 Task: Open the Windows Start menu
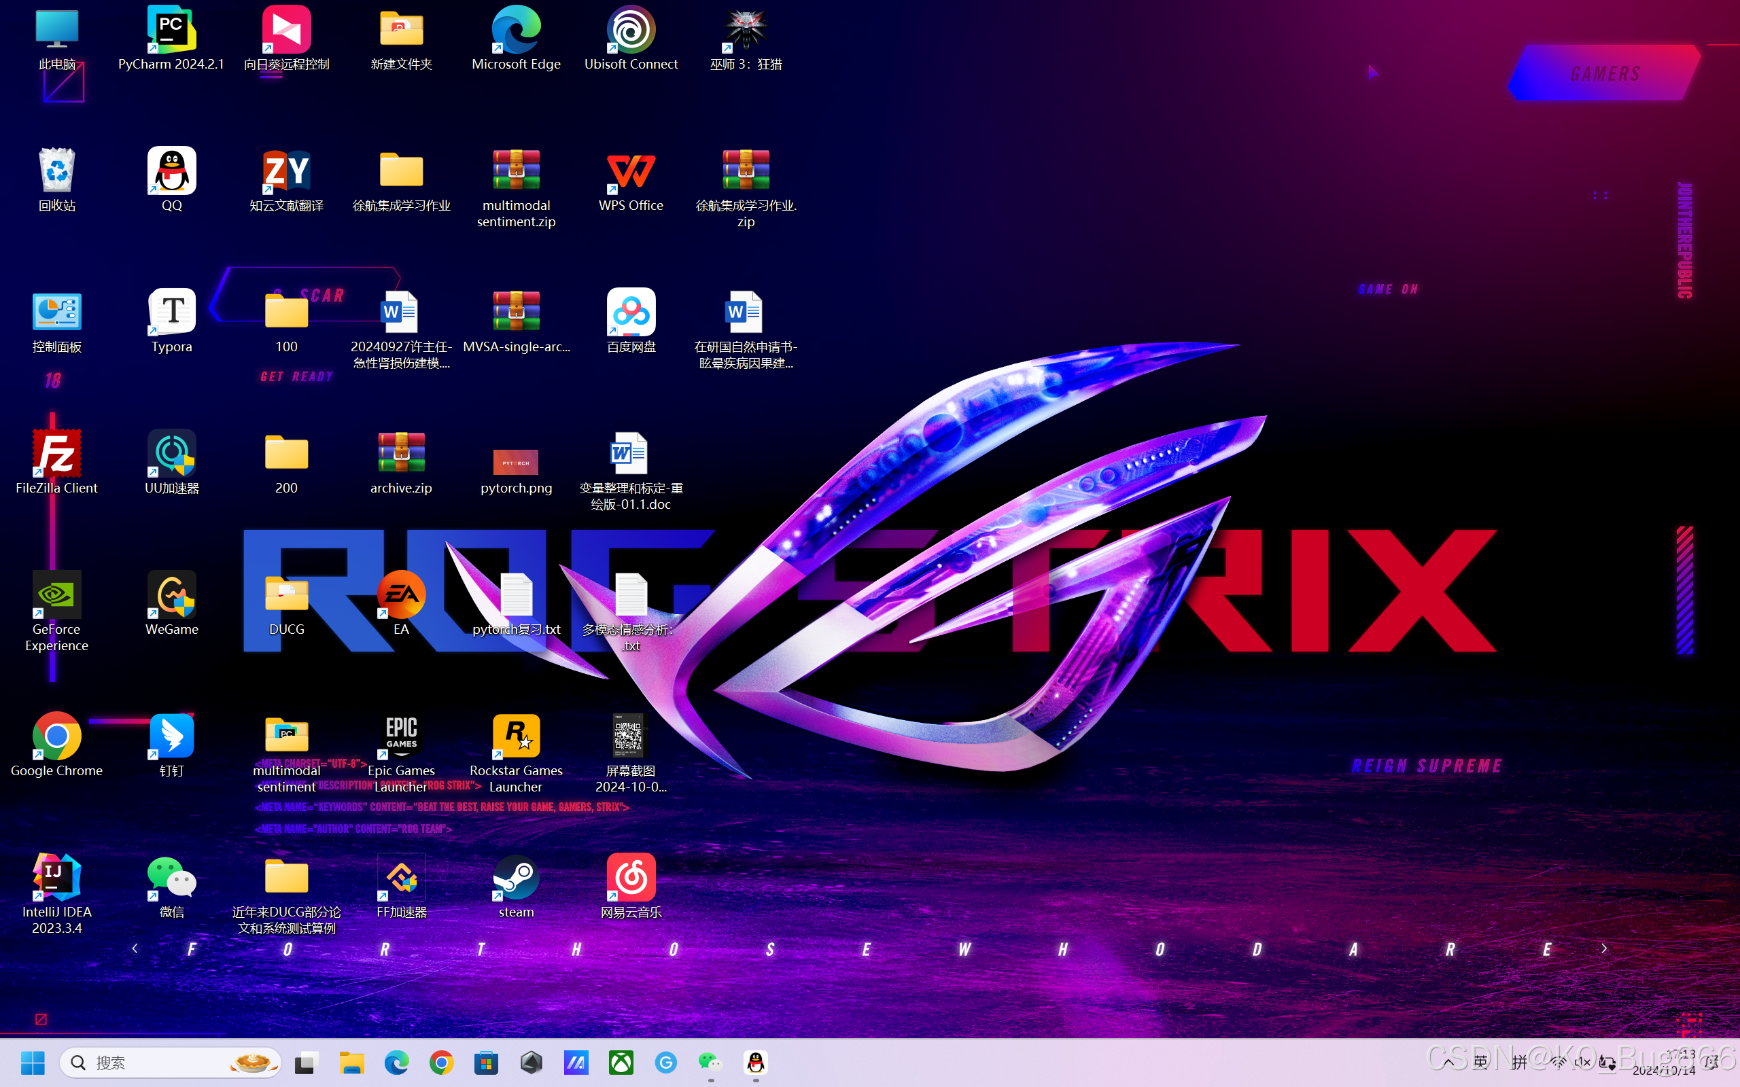click(33, 1063)
